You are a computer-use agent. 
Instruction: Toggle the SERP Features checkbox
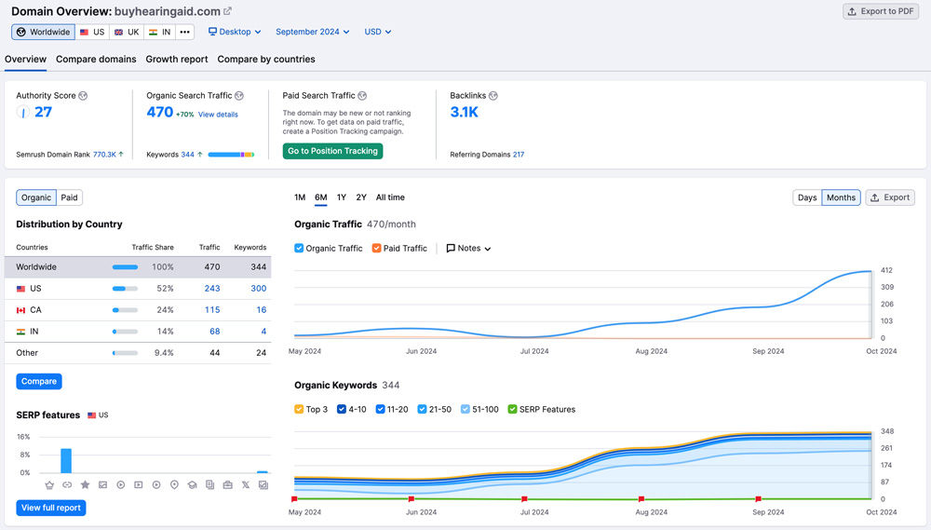(x=512, y=410)
